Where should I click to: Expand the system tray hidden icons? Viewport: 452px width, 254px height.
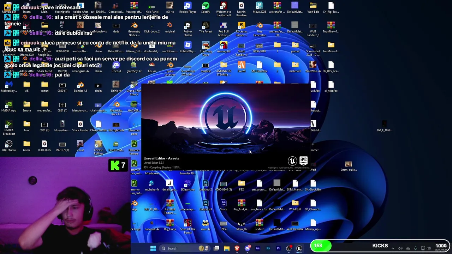[393, 248]
